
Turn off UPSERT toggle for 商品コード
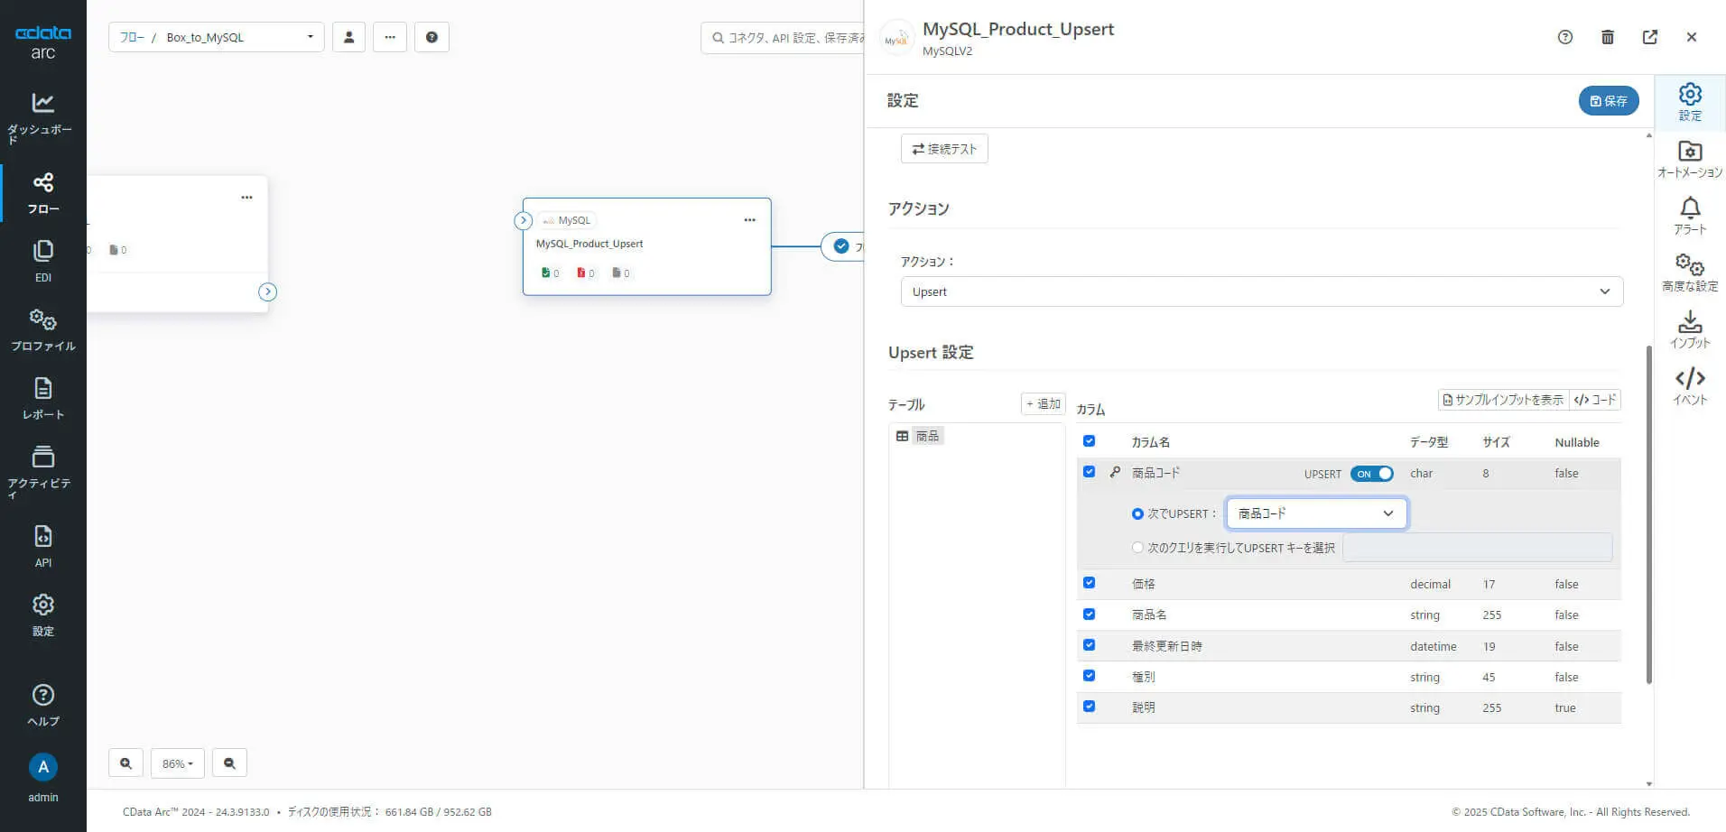point(1371,474)
